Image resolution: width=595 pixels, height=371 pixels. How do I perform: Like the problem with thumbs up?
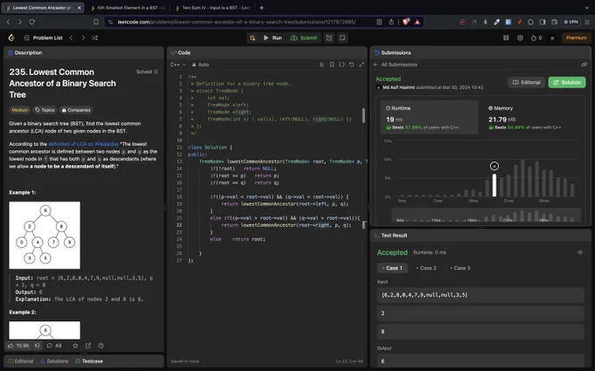18,346
